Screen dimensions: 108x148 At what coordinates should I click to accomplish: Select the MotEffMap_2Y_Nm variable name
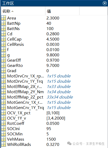(25, 92)
